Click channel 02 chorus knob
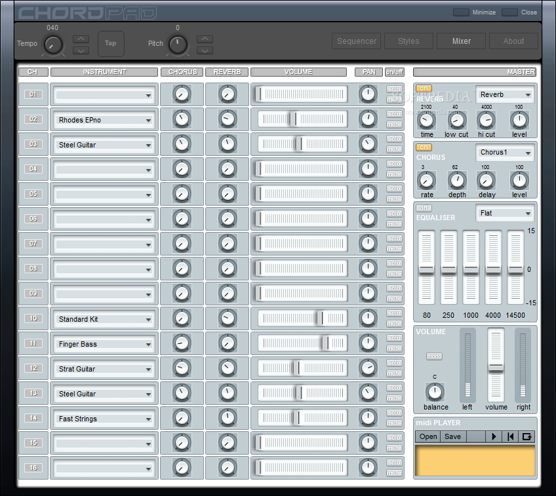This screenshot has width=556, height=496. 182,119
